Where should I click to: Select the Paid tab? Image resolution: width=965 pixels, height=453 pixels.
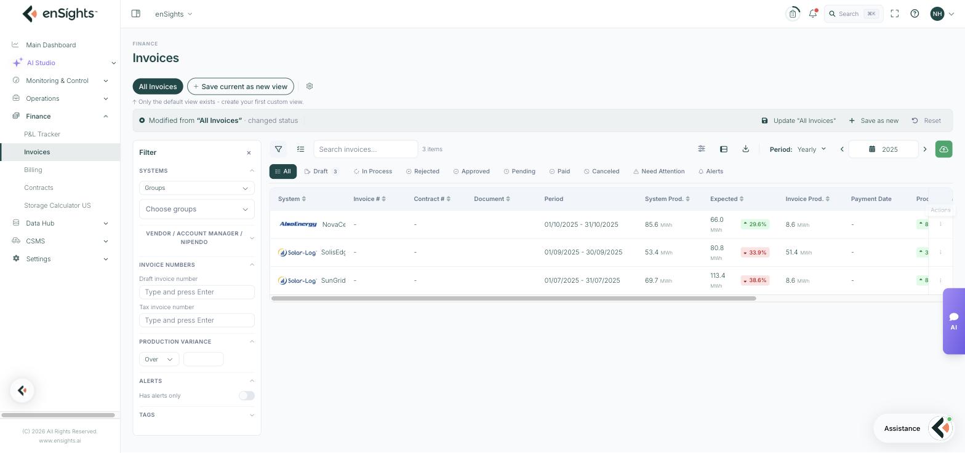559,171
